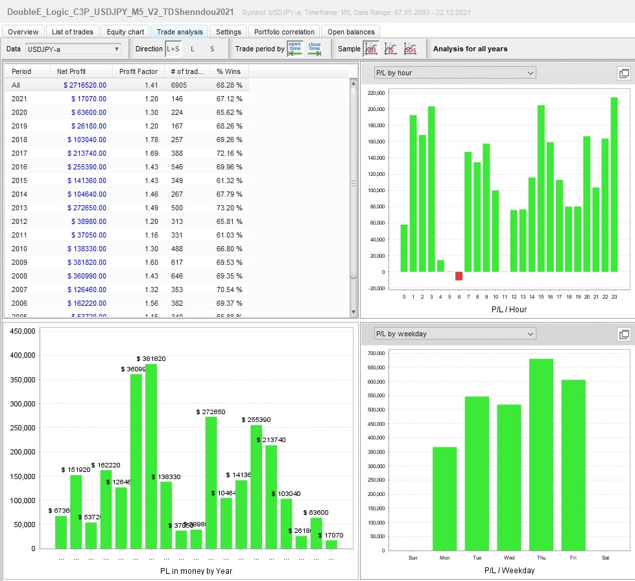Toggle Long-only direction (L)

pyautogui.click(x=192, y=49)
